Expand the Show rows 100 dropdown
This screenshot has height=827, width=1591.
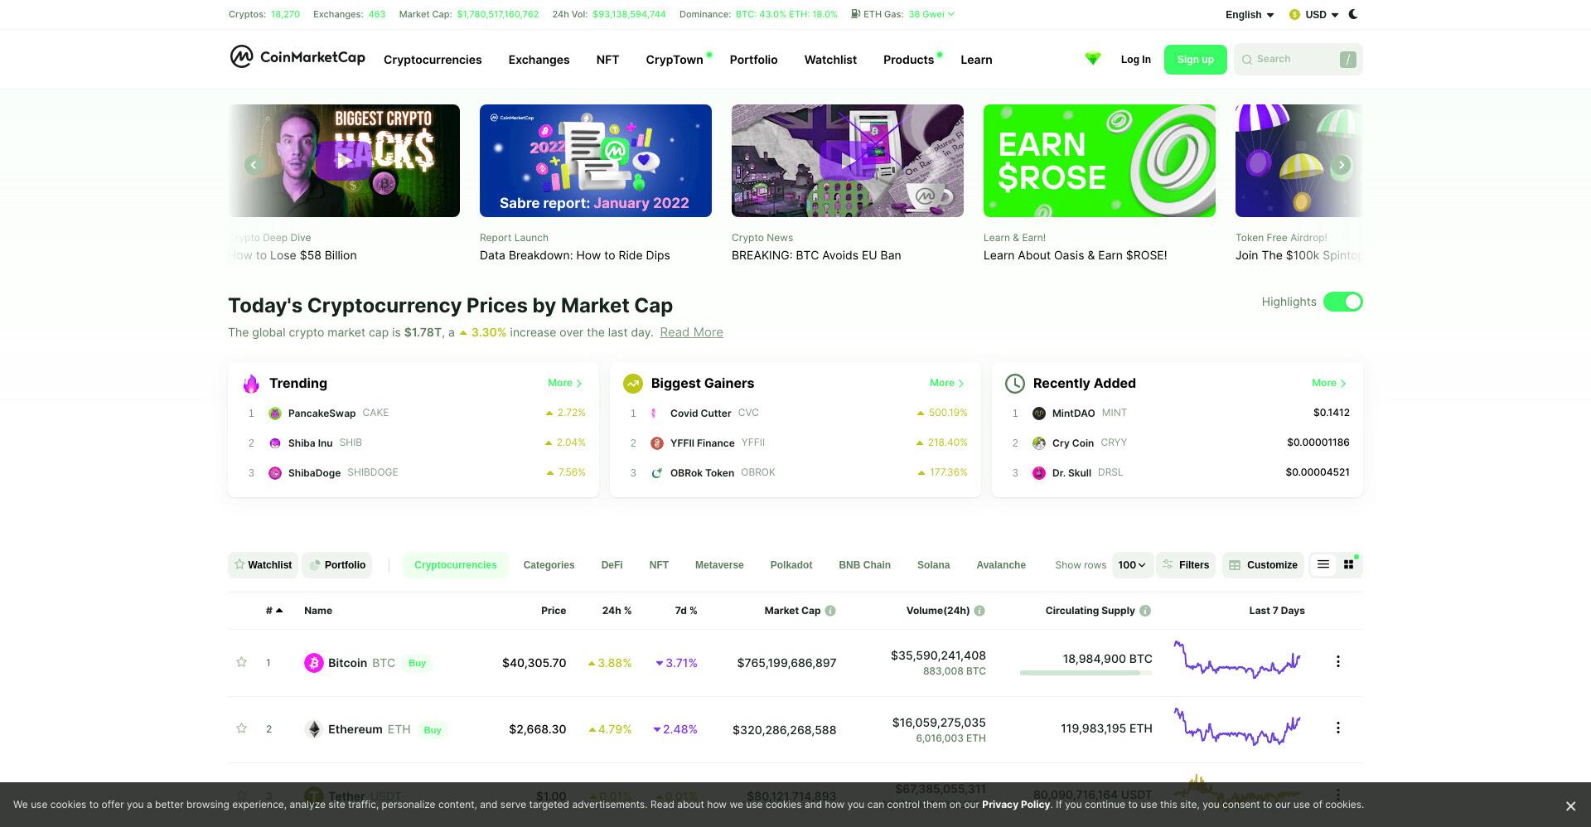click(x=1132, y=565)
